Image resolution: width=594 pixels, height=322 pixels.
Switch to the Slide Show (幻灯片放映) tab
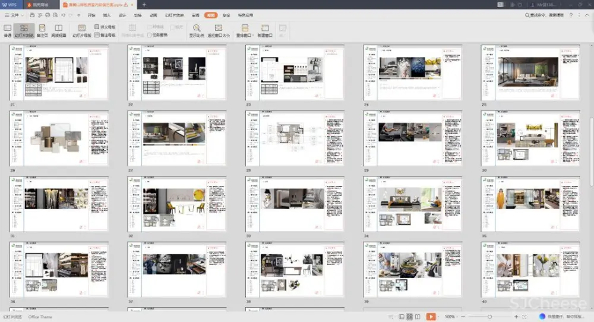(174, 15)
